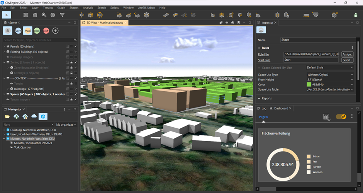Click the green #85d14b color swatch
The image size is (363, 193).
[x=309, y=84]
